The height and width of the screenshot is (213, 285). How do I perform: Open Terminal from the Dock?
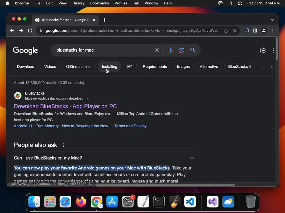point(159,202)
